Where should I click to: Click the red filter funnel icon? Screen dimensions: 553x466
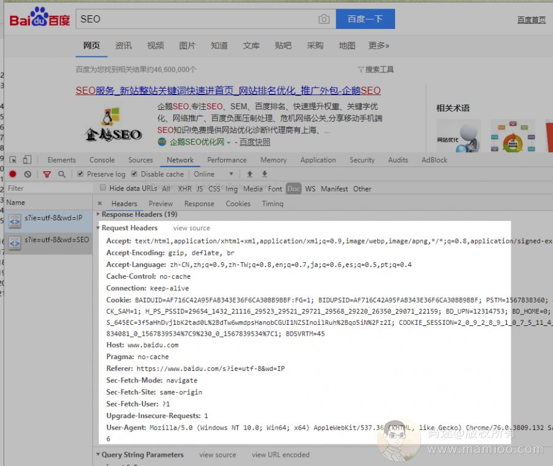coord(47,174)
